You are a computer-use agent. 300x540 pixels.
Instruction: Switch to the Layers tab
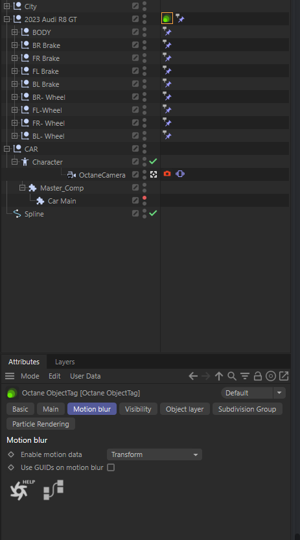tap(65, 362)
